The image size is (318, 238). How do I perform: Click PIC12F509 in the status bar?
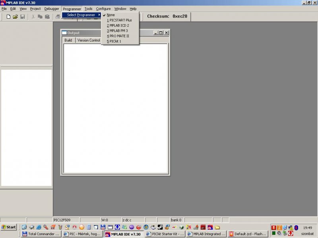62,220
